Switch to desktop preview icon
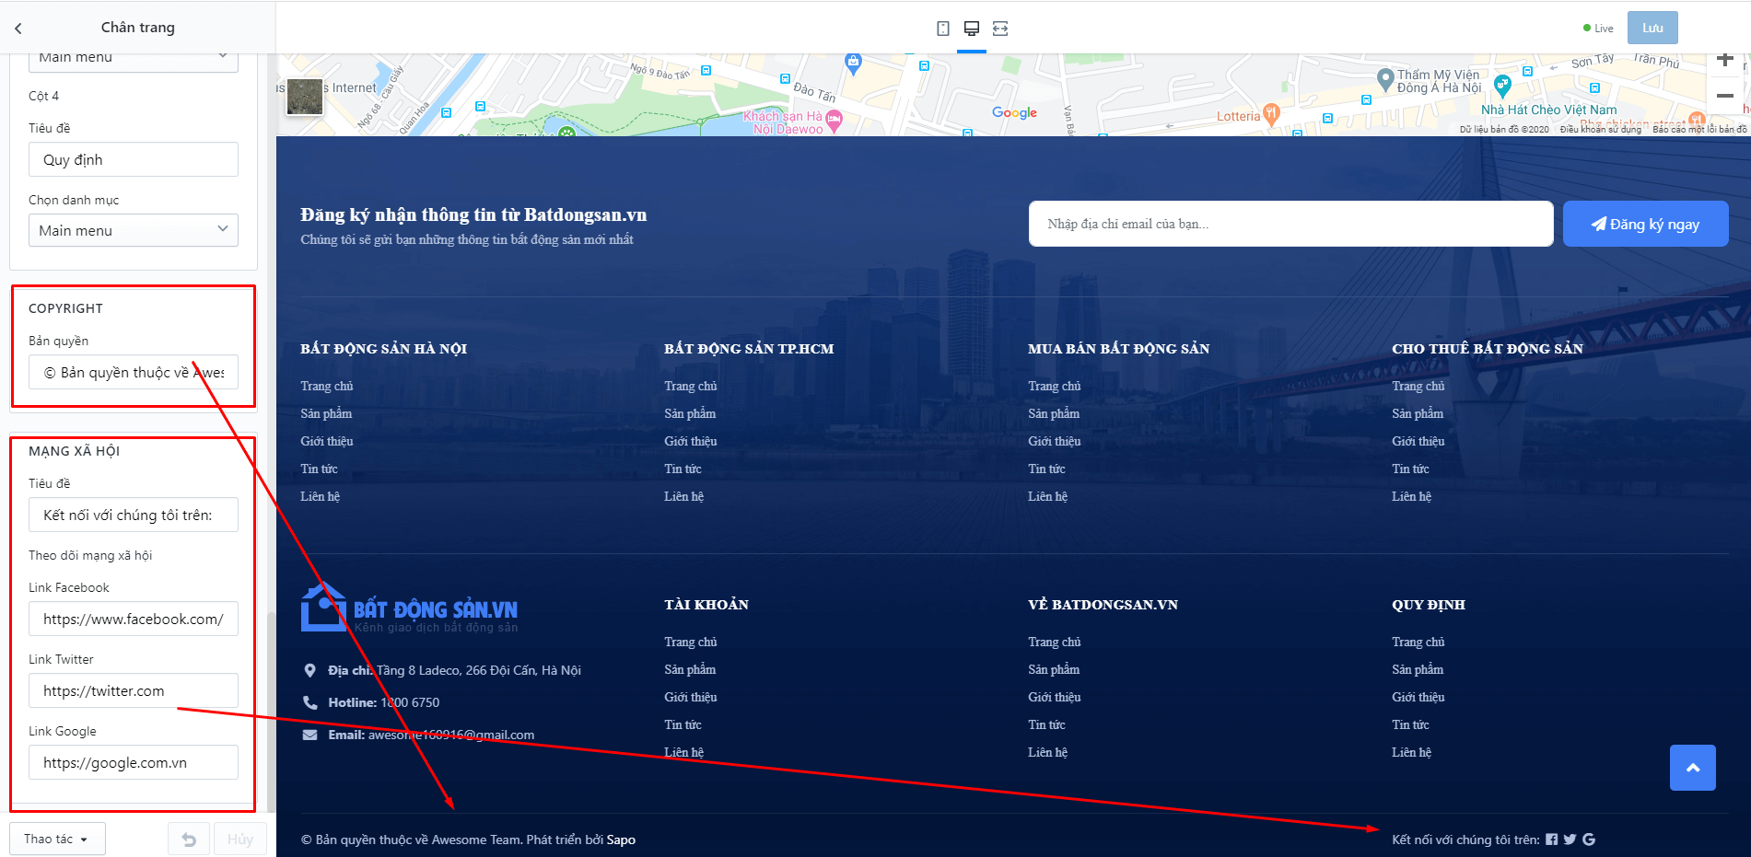This screenshot has height=857, width=1751. coord(972,29)
